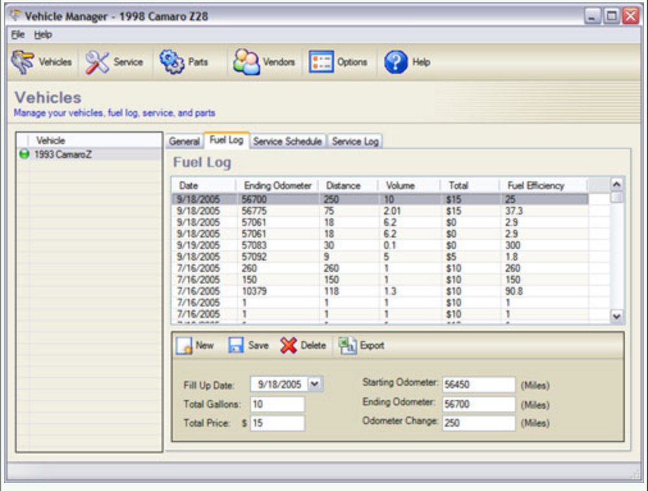Click the green status icon beside 1993 CamaroZ
648x491 pixels.
[25, 155]
